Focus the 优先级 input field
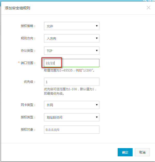Image resolution: width=155 pixels, height=162 pixels. [x=72, y=82]
